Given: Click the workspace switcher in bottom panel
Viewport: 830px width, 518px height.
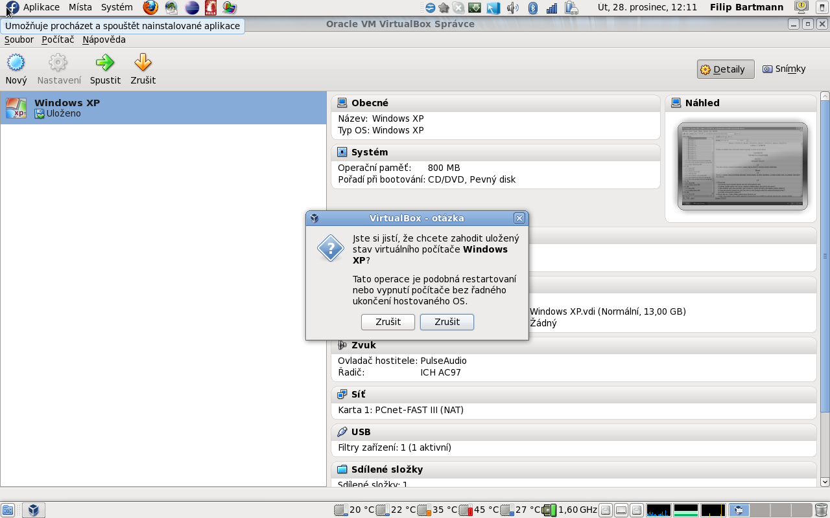Looking at the screenshot, I should (770, 510).
